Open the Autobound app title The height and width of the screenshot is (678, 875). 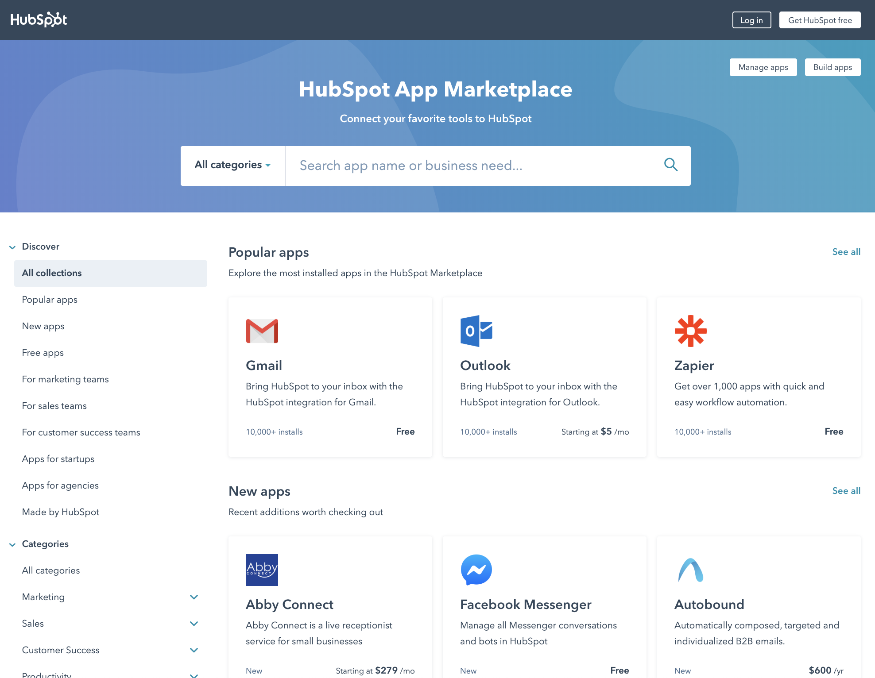tap(709, 605)
